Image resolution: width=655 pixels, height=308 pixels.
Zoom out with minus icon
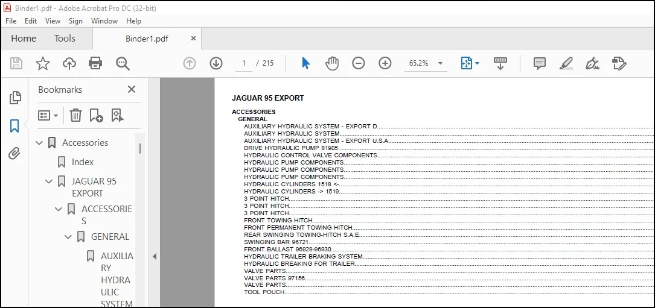click(x=359, y=63)
